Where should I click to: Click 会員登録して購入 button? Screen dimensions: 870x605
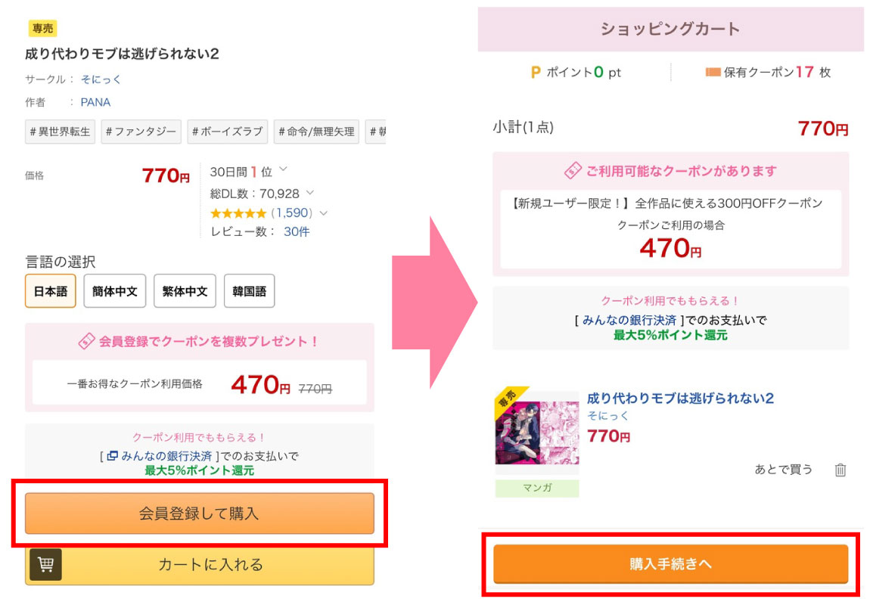[x=199, y=513]
